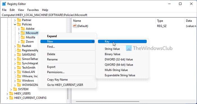Click the Windows folder icon
Viewport: 197px width, 104px height.
(19, 80)
